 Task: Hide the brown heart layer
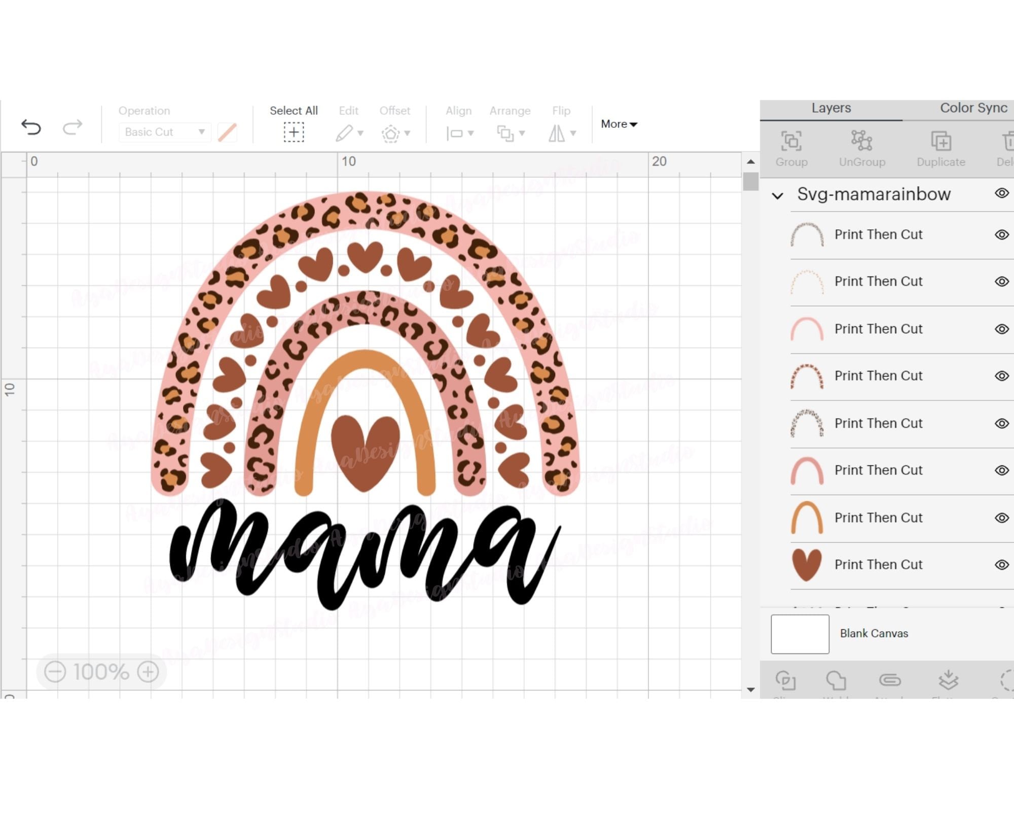pyautogui.click(x=1001, y=564)
